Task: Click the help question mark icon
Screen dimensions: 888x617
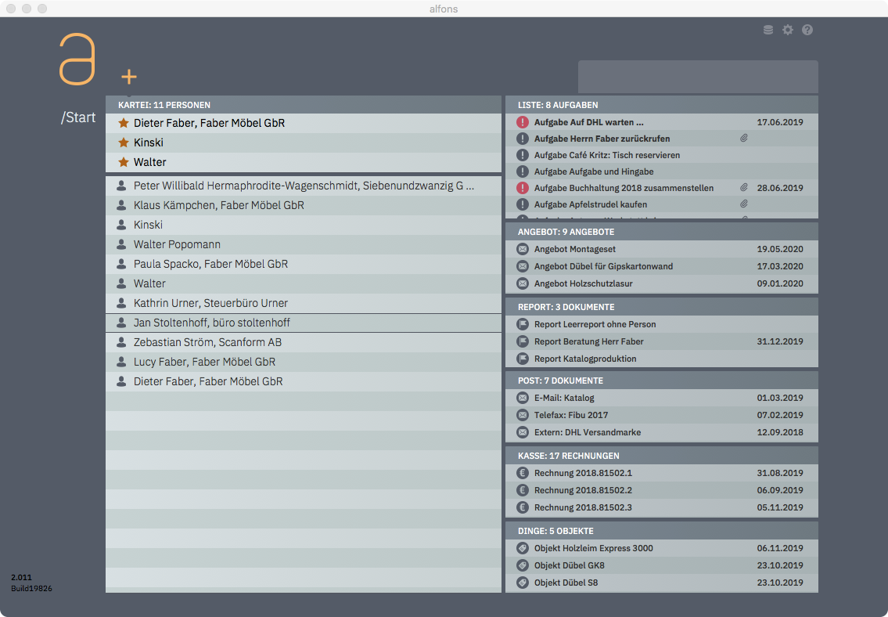Action: pyautogui.click(x=807, y=30)
